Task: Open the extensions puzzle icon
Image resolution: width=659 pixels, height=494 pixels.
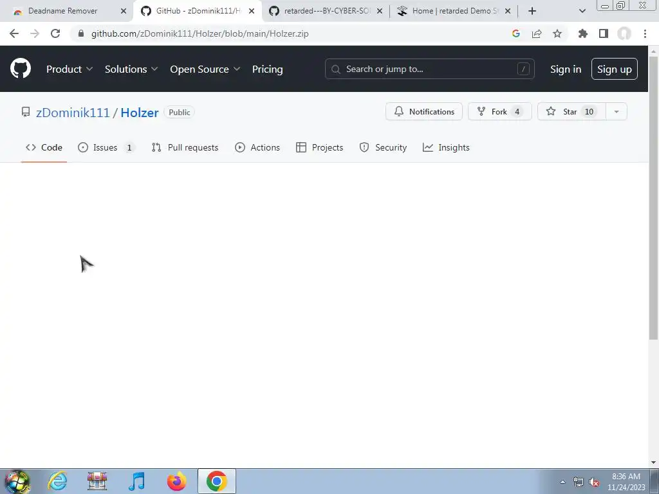Action: tap(582, 33)
